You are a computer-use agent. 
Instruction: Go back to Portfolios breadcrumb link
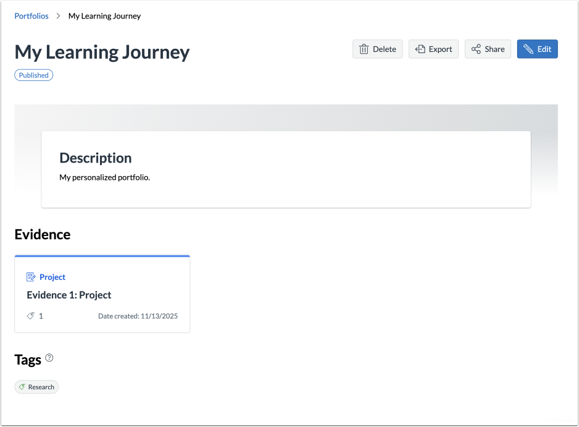[x=31, y=16]
